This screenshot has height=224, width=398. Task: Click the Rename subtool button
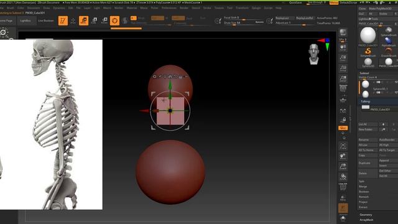pyautogui.click(x=368, y=140)
